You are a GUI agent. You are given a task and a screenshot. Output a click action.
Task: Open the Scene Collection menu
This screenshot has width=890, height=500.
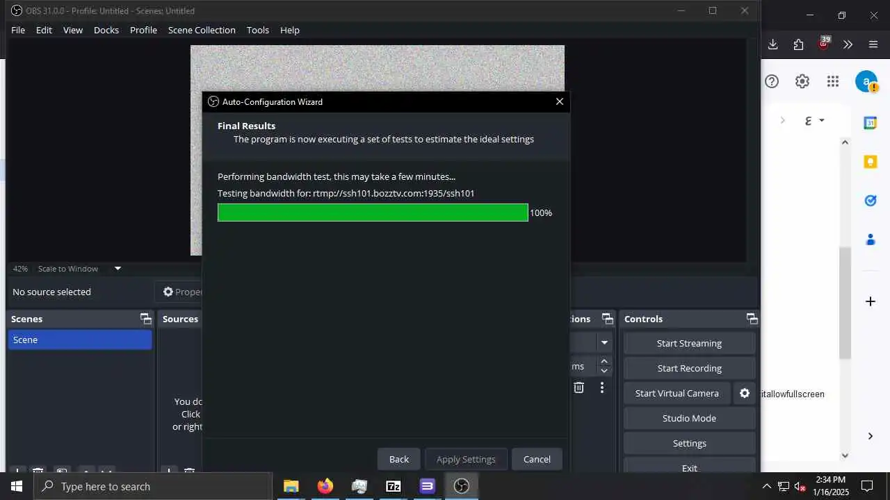[x=202, y=30]
